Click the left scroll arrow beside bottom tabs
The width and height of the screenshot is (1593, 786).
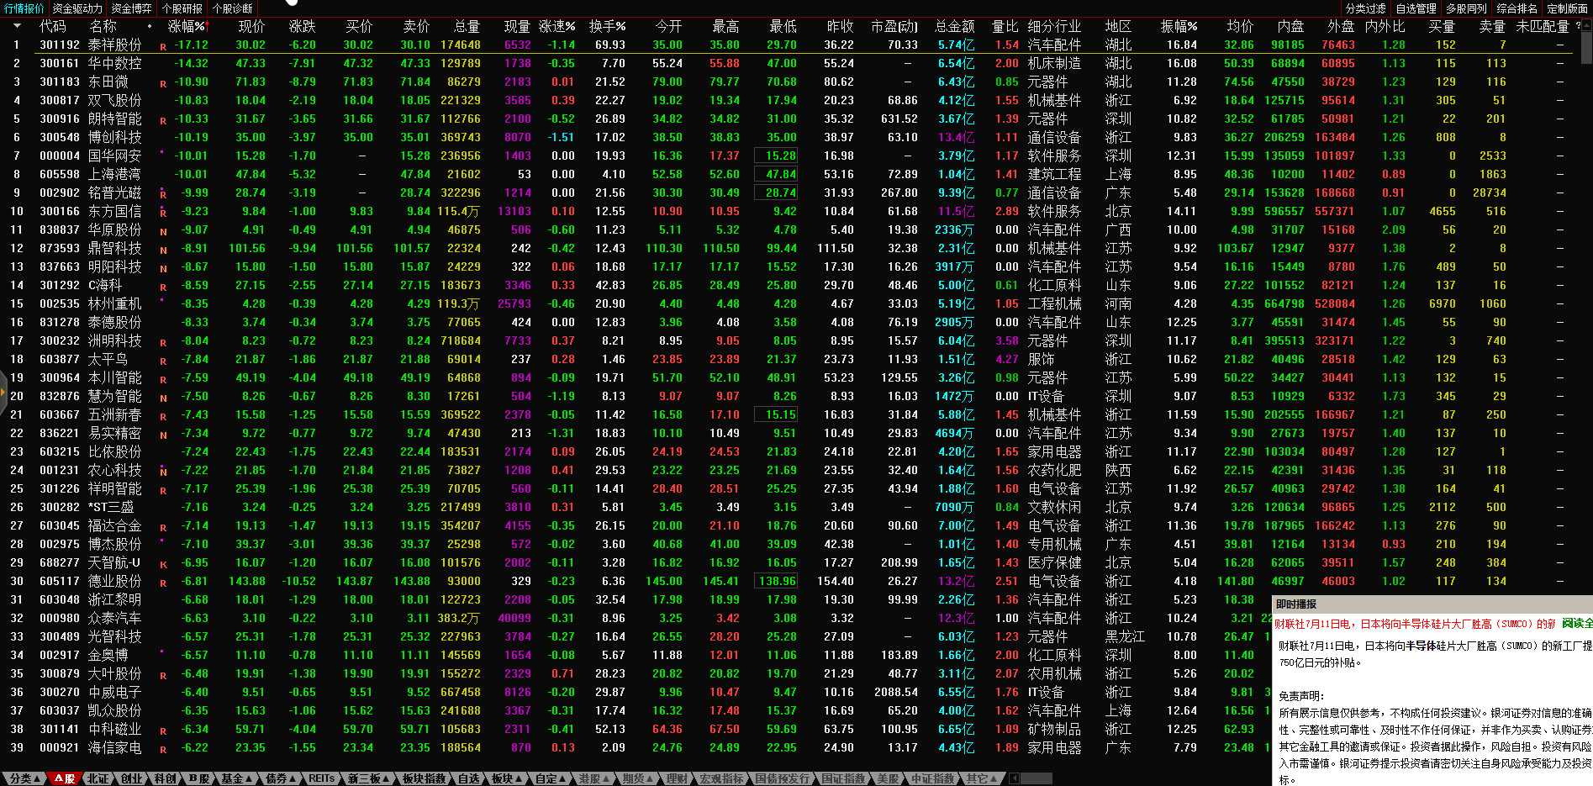coord(1014,778)
